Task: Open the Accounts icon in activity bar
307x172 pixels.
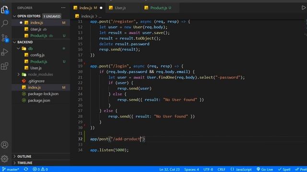Action: pos(4,145)
